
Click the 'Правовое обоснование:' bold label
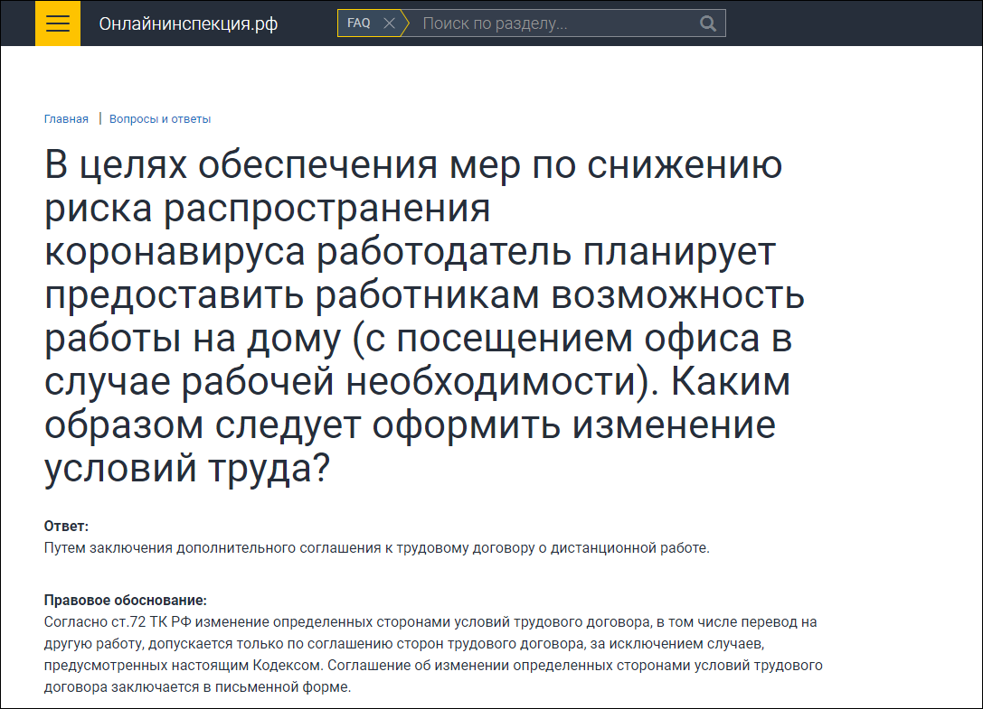126,600
